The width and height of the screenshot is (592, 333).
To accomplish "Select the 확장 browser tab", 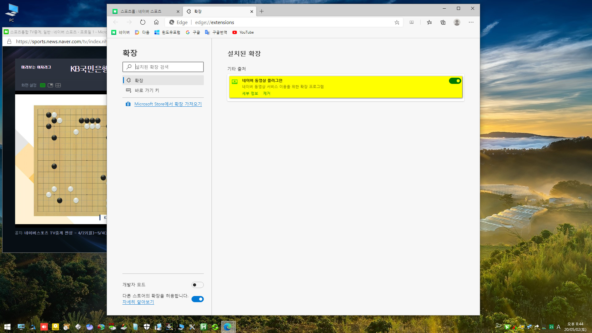I will point(220,11).
